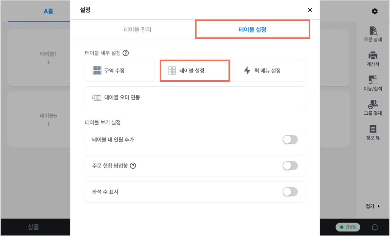Toggle the 좌석 수 표시 switch

[x=290, y=192]
